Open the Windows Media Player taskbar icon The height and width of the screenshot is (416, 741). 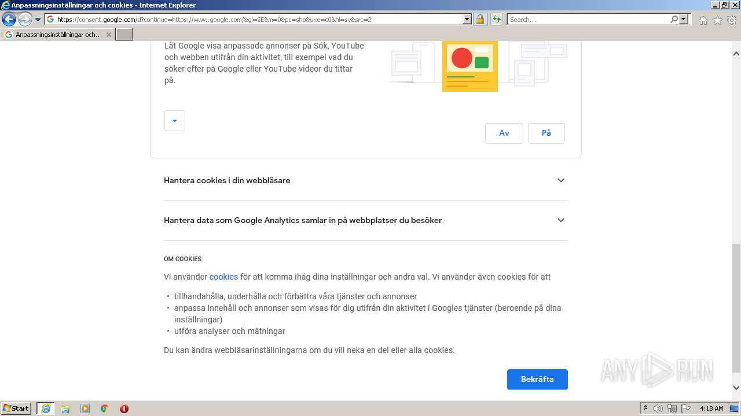[85, 408]
